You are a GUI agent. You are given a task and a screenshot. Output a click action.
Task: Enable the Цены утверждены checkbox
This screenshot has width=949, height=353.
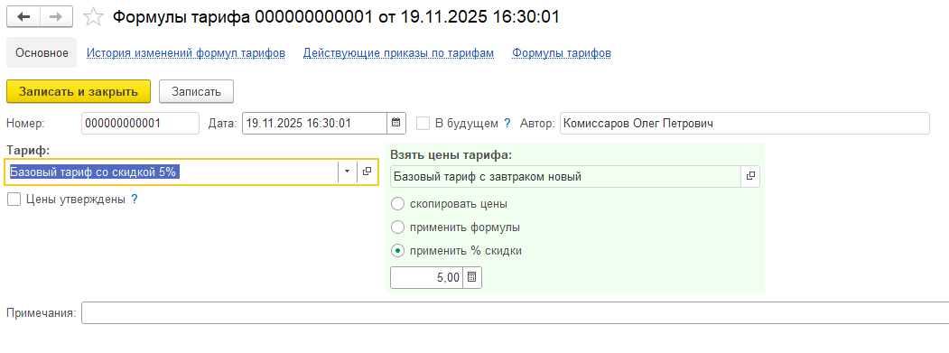(x=14, y=199)
